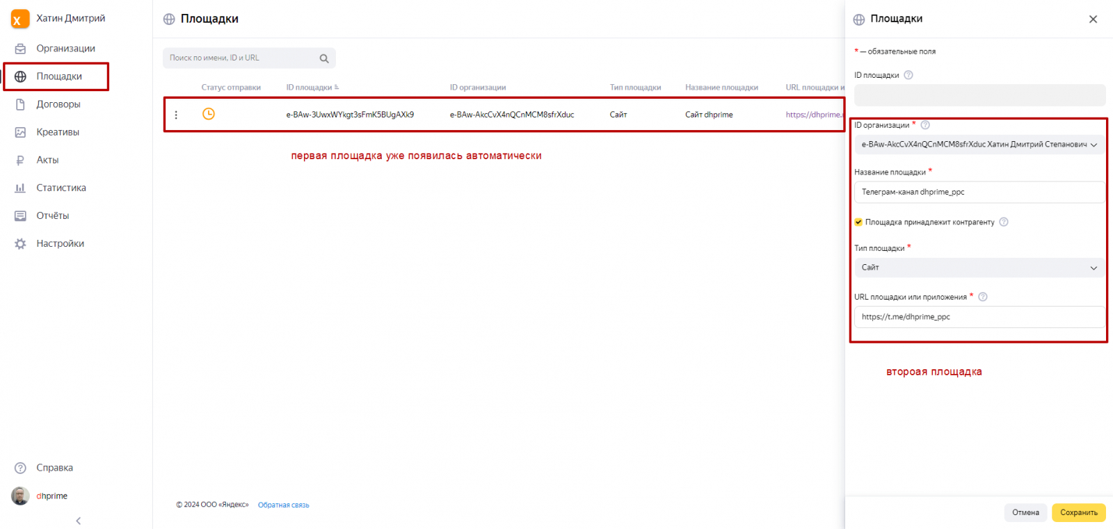Click the Справка question mark icon
Viewport: 1113px width, 529px height.
(x=20, y=468)
